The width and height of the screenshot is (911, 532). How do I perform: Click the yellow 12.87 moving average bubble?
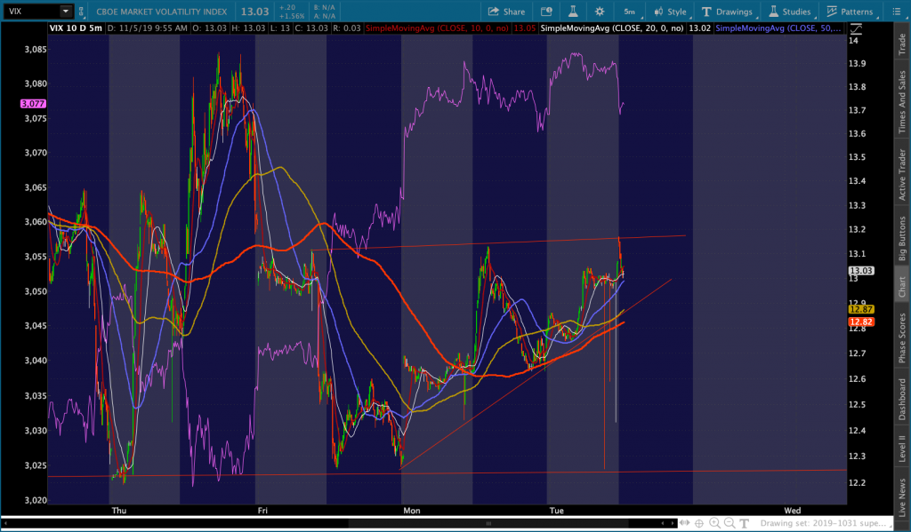tap(860, 309)
